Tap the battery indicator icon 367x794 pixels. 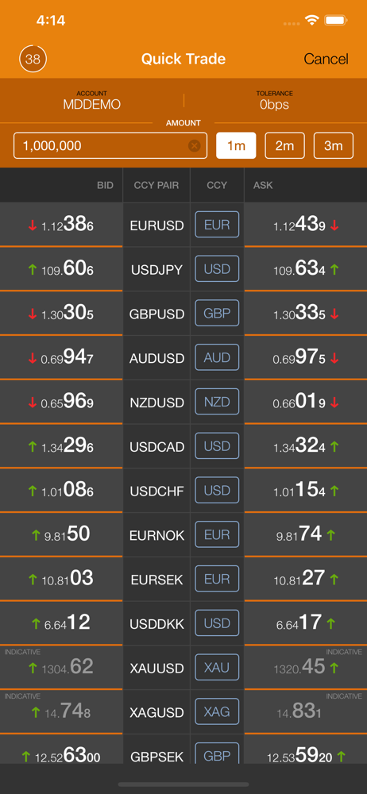point(335,21)
